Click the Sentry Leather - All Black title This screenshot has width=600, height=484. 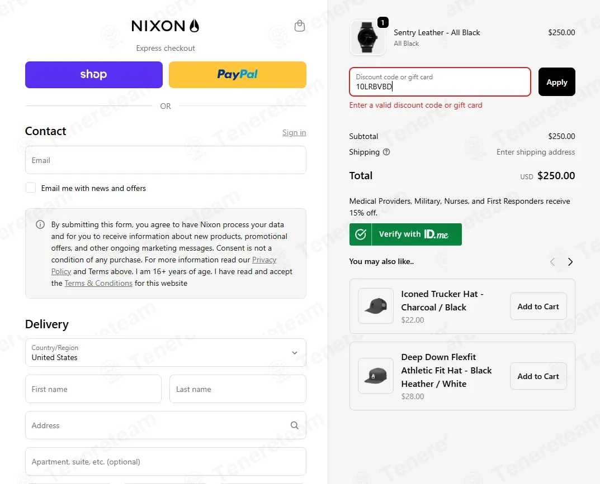(x=437, y=32)
